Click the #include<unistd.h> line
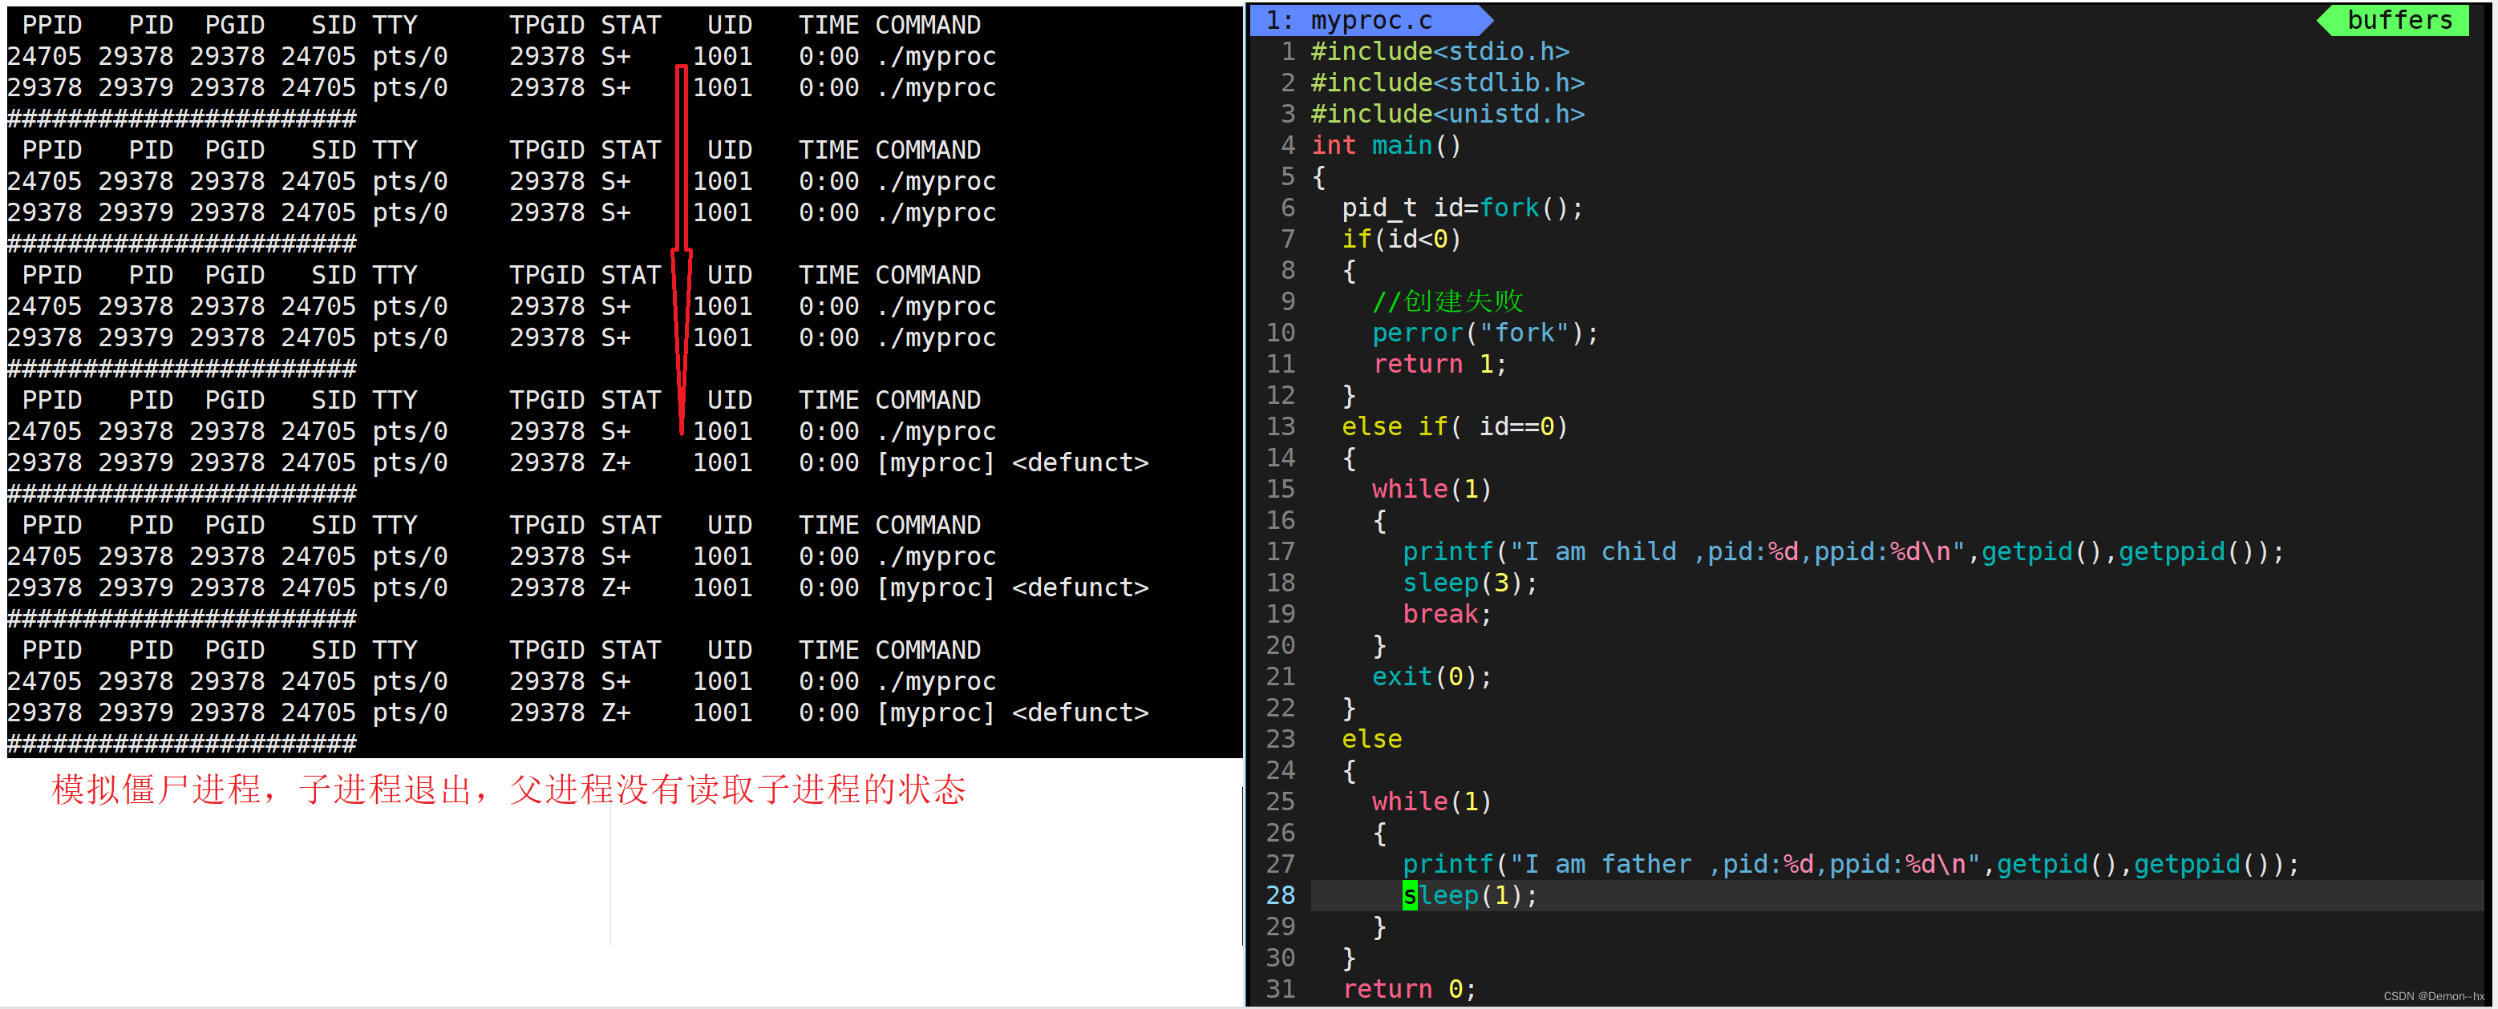This screenshot has width=2498, height=1009. pos(1447,115)
